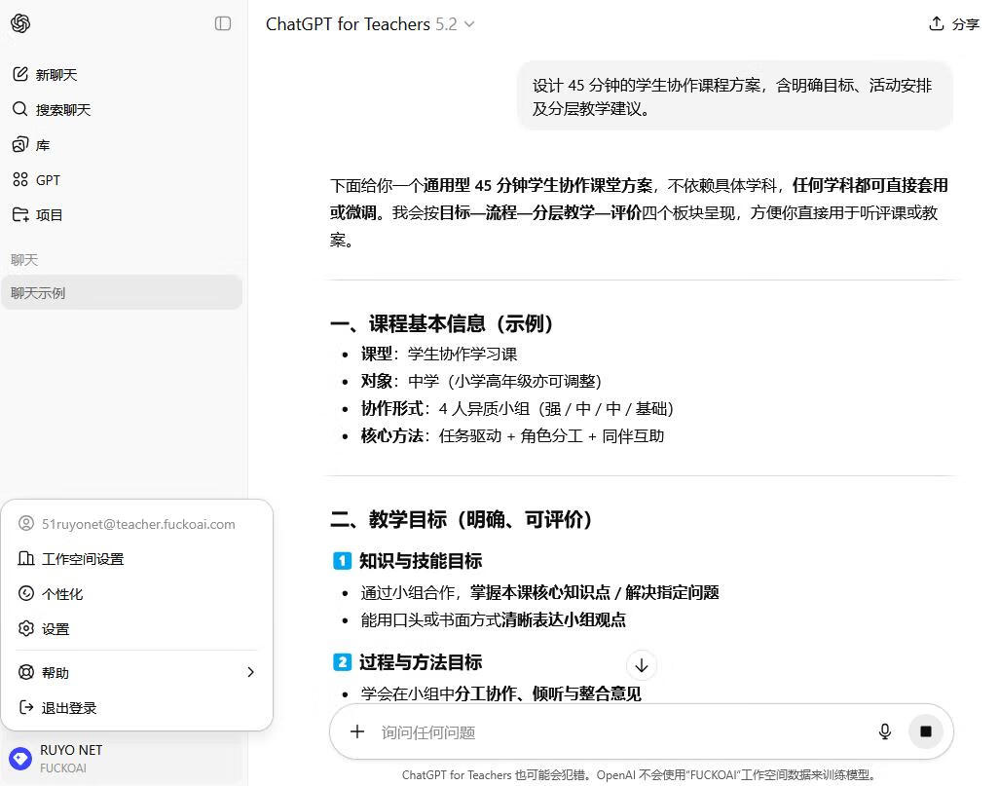
Task: Start a new chat via 新聊天
Action: [x=55, y=75]
